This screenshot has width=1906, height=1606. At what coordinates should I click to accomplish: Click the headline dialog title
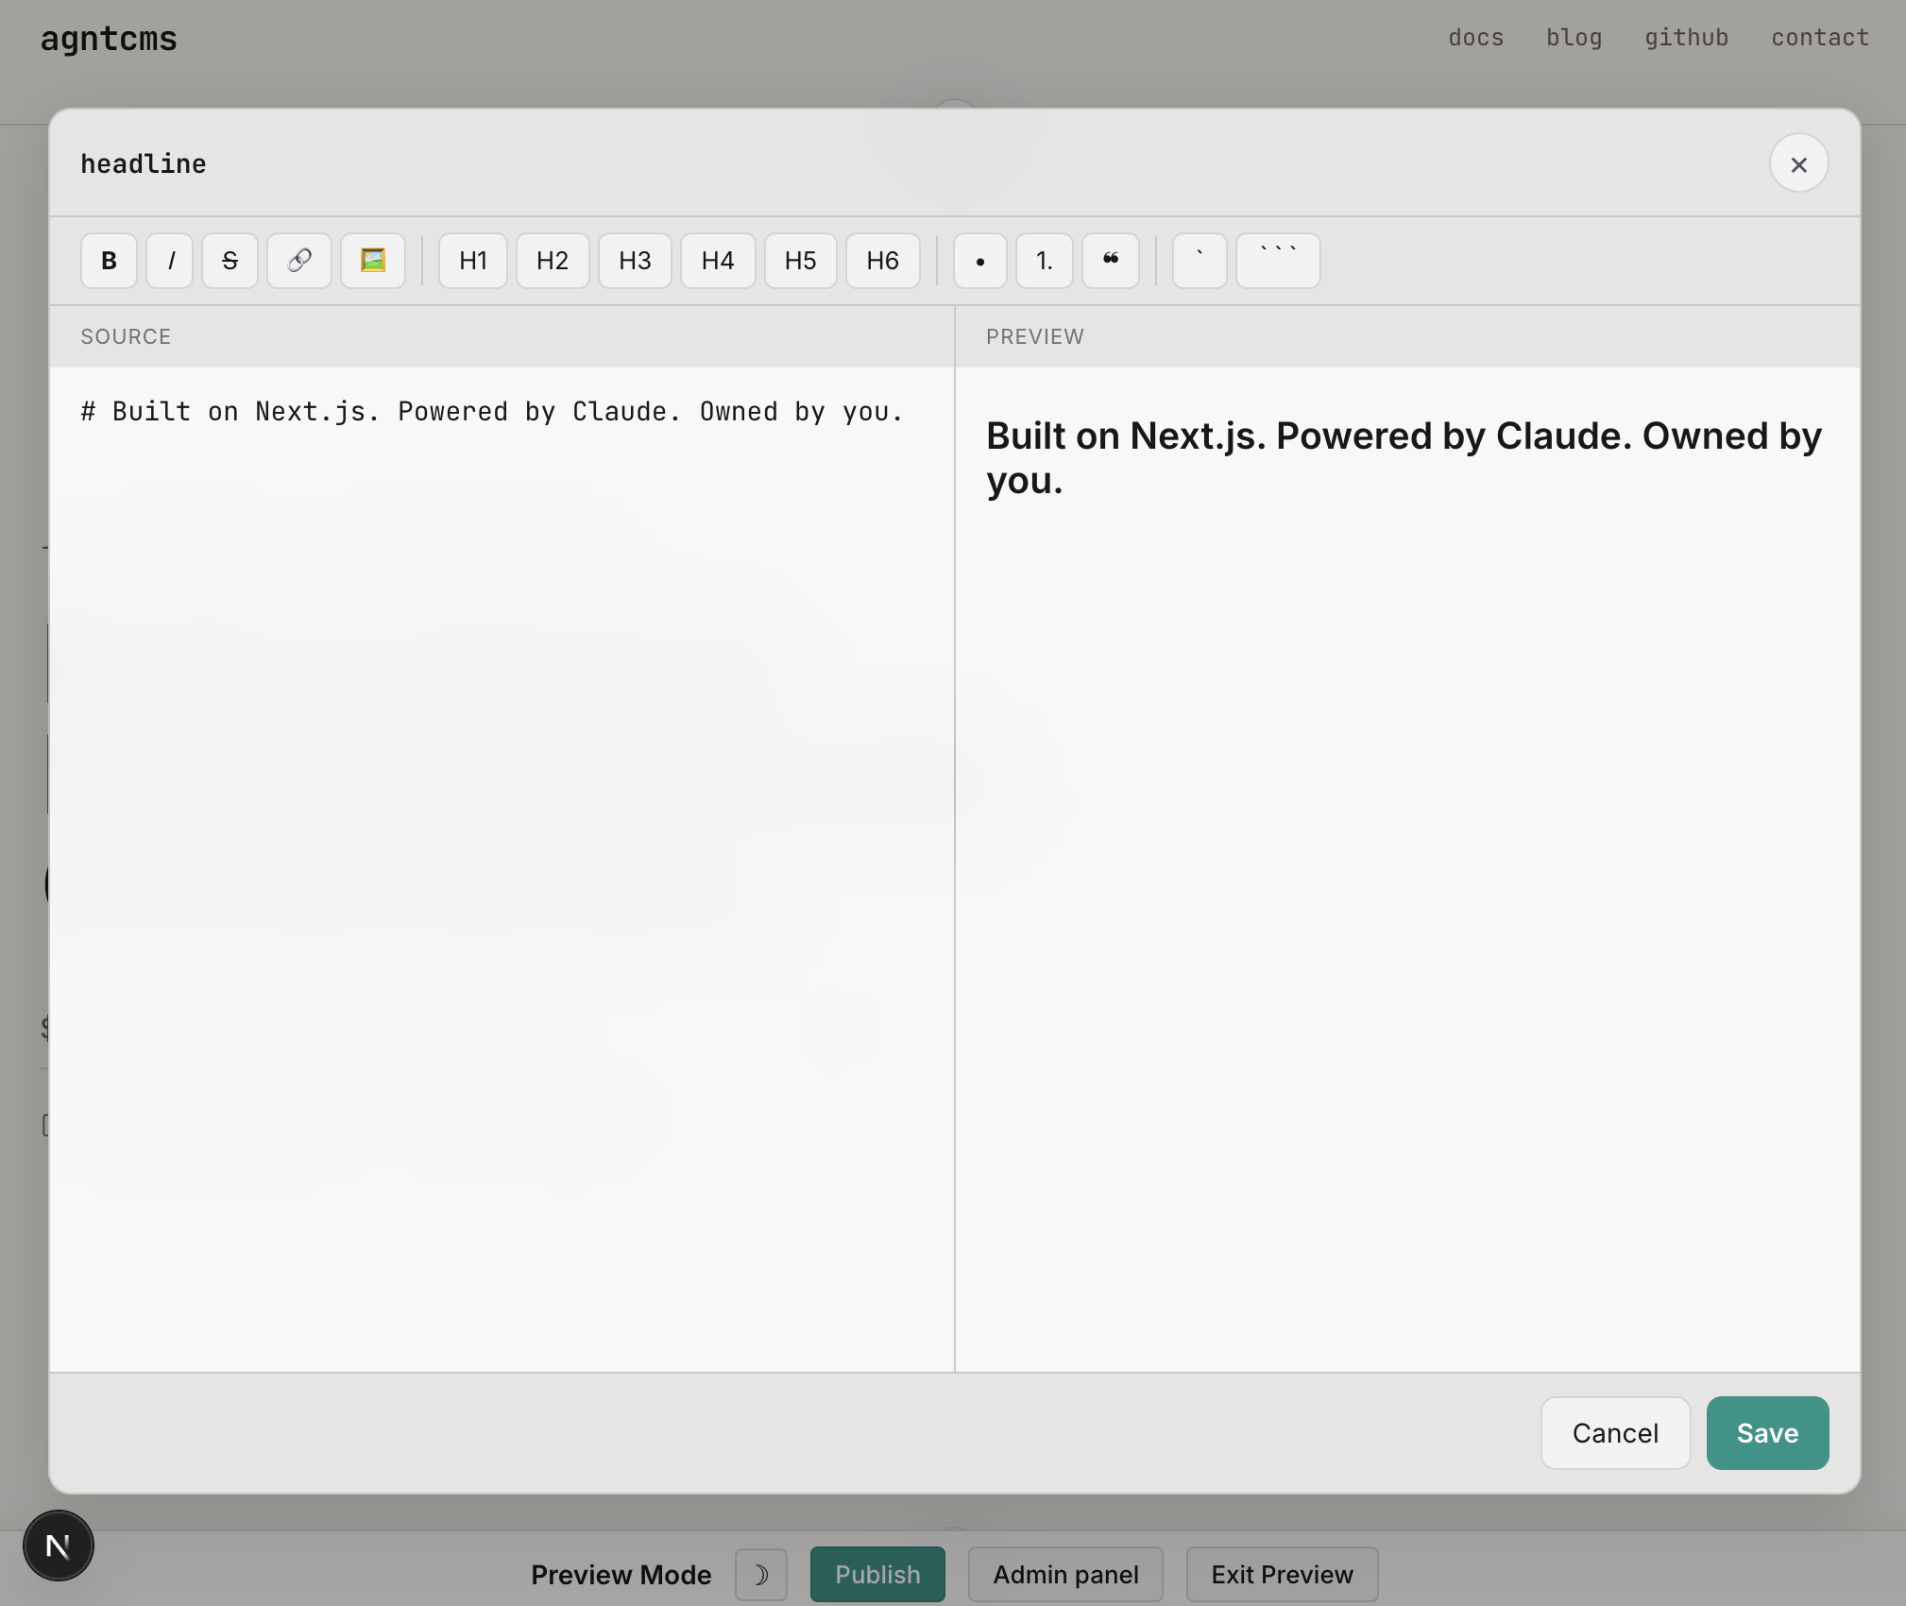pyautogui.click(x=144, y=164)
